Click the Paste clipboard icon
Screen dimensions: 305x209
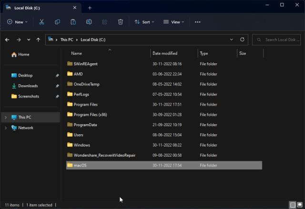tap(73, 22)
